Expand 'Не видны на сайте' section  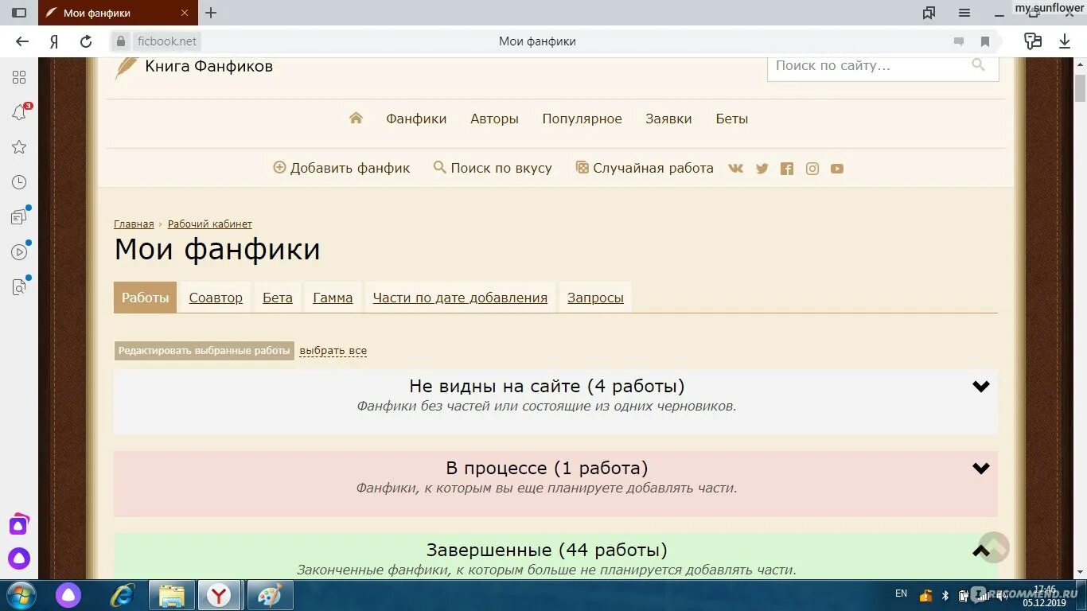981,387
